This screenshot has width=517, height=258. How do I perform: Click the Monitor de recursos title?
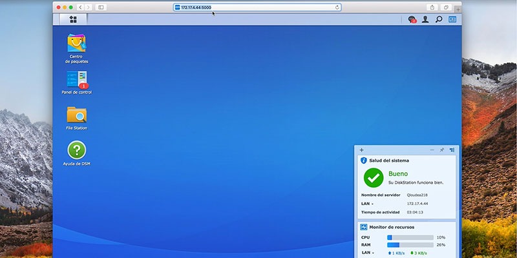(x=392, y=227)
